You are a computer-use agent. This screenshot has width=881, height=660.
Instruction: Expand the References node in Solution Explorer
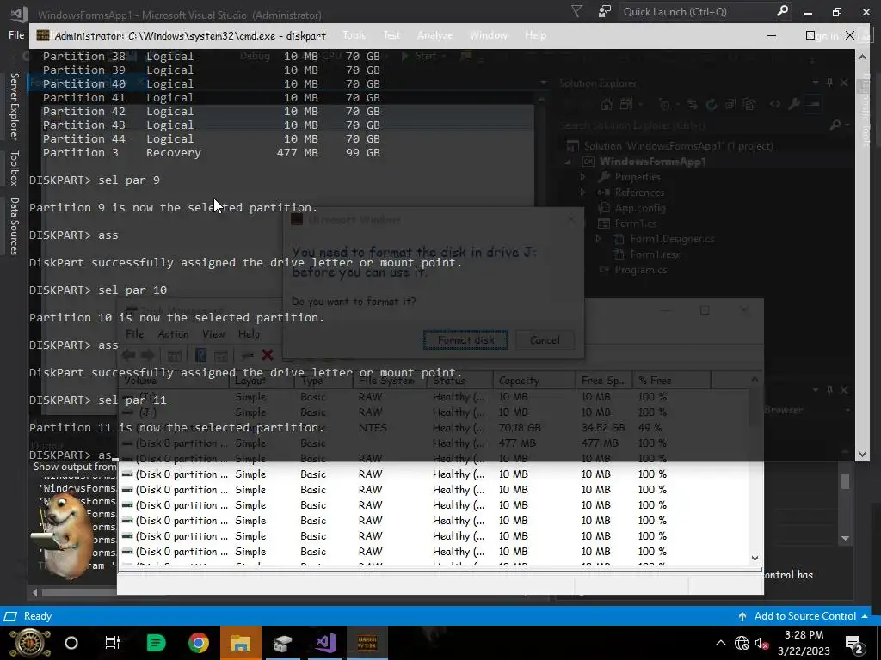pos(583,192)
